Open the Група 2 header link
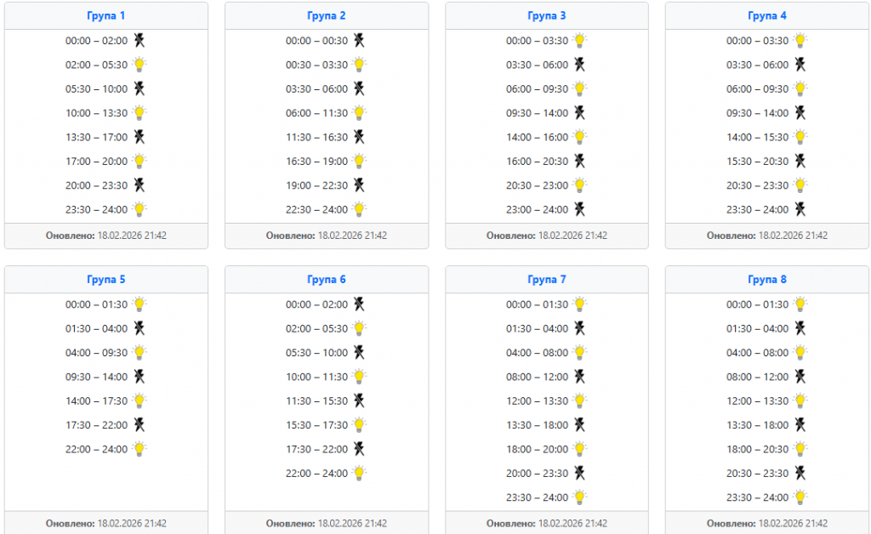The height and width of the screenshot is (534, 871). tap(326, 16)
